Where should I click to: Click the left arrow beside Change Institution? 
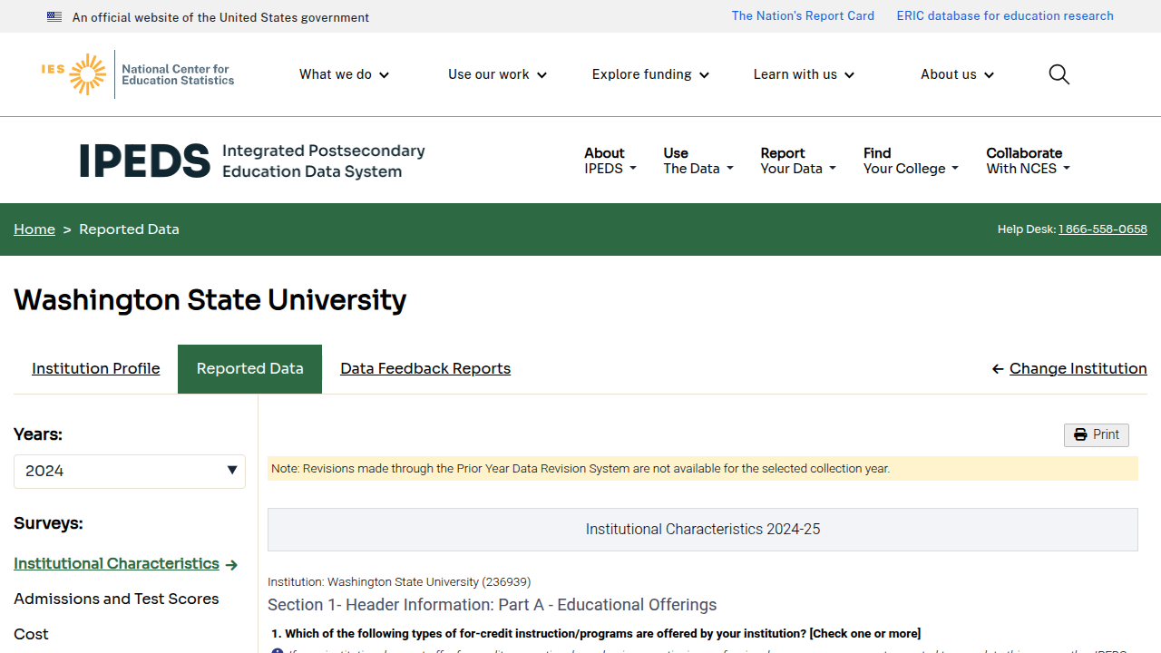tap(998, 369)
